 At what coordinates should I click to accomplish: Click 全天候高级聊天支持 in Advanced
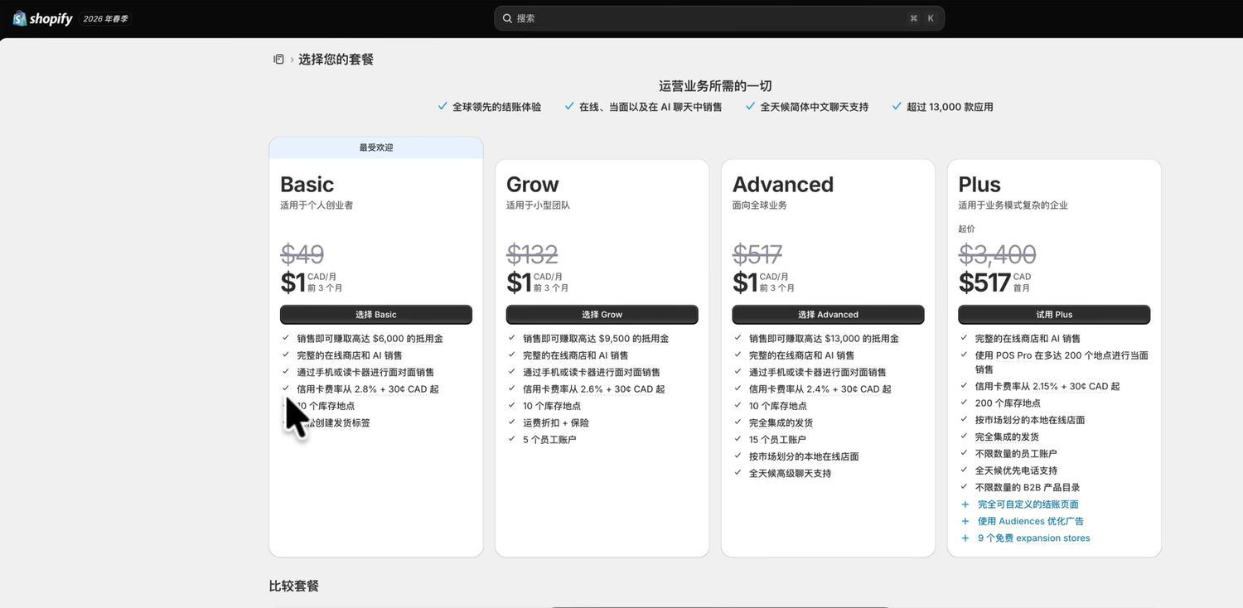click(x=790, y=474)
